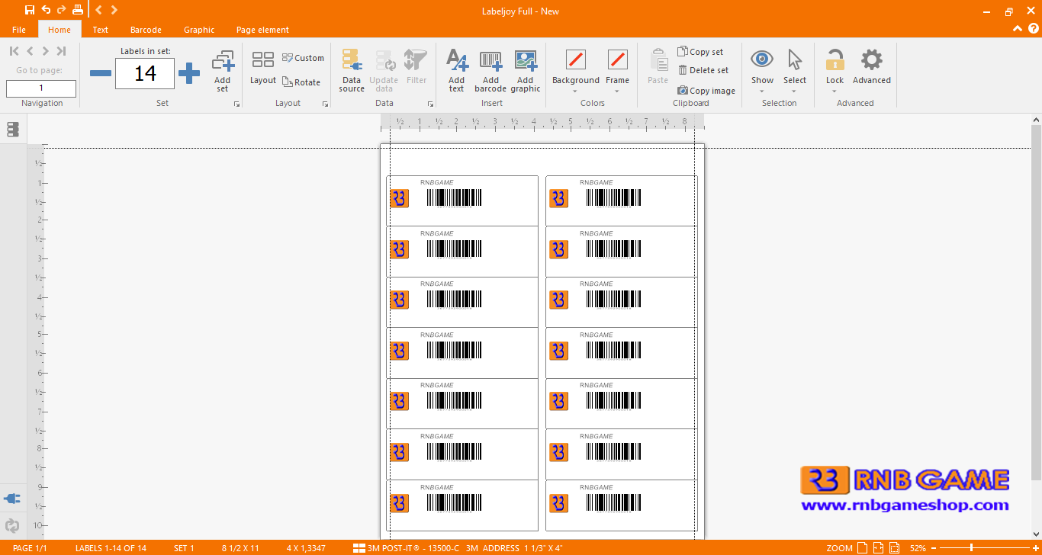Open the Data source tool

pyautogui.click(x=352, y=72)
